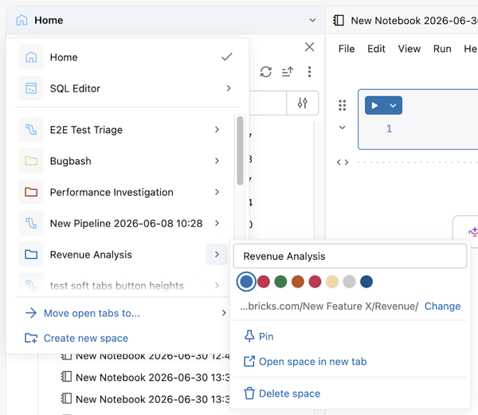Pick the green color swatch
This screenshot has height=415, width=478.
pyautogui.click(x=280, y=281)
